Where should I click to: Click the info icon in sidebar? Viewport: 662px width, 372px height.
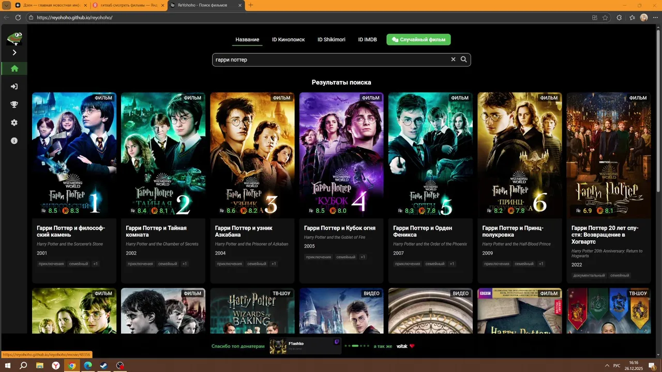coord(14,141)
